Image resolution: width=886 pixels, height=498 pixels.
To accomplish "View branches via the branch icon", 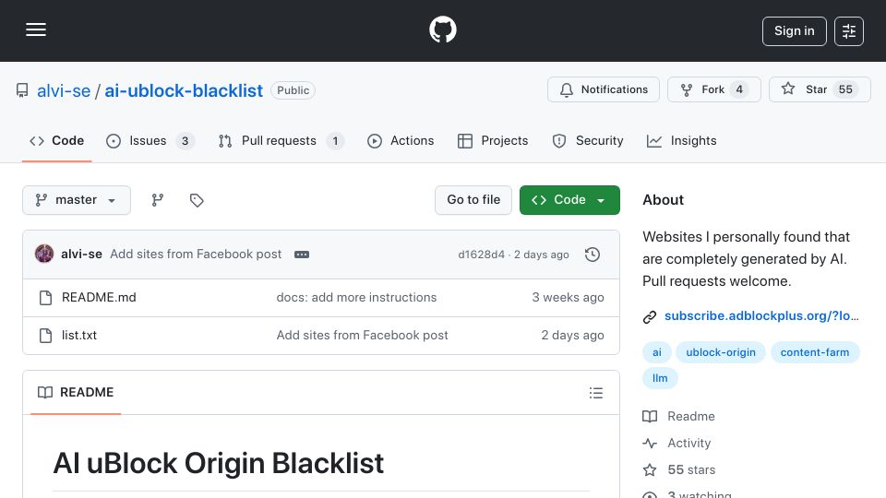I will click(158, 200).
